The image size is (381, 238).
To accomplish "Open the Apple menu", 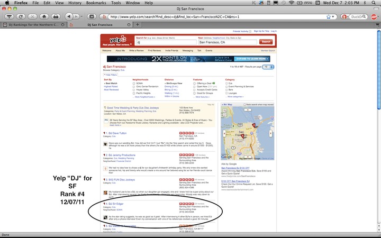I will (7, 3).
